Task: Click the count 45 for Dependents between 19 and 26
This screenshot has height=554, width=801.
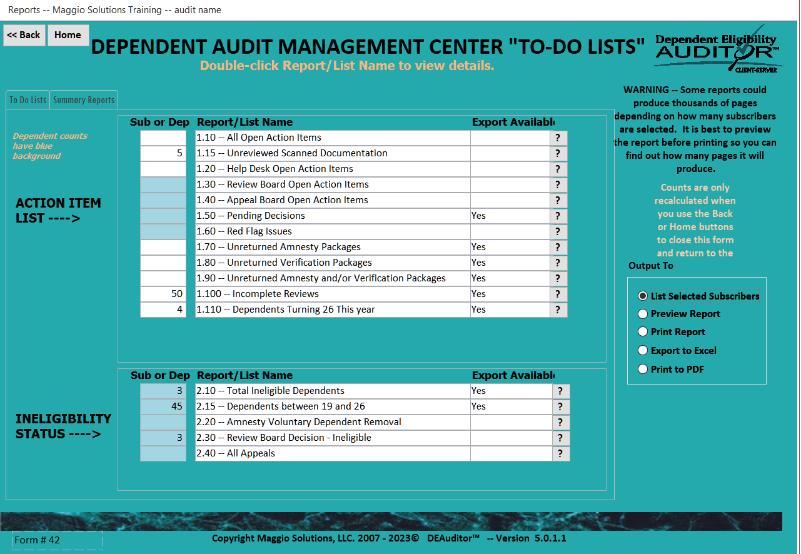Action: pyautogui.click(x=163, y=406)
